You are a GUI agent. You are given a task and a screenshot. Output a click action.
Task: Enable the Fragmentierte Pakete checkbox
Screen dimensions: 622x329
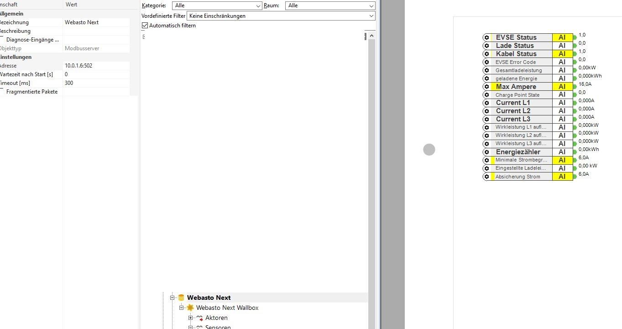(x=2, y=92)
